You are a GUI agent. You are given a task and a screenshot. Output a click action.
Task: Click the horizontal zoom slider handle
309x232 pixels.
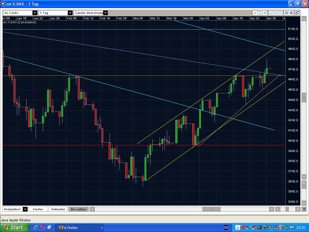[x=287, y=209]
